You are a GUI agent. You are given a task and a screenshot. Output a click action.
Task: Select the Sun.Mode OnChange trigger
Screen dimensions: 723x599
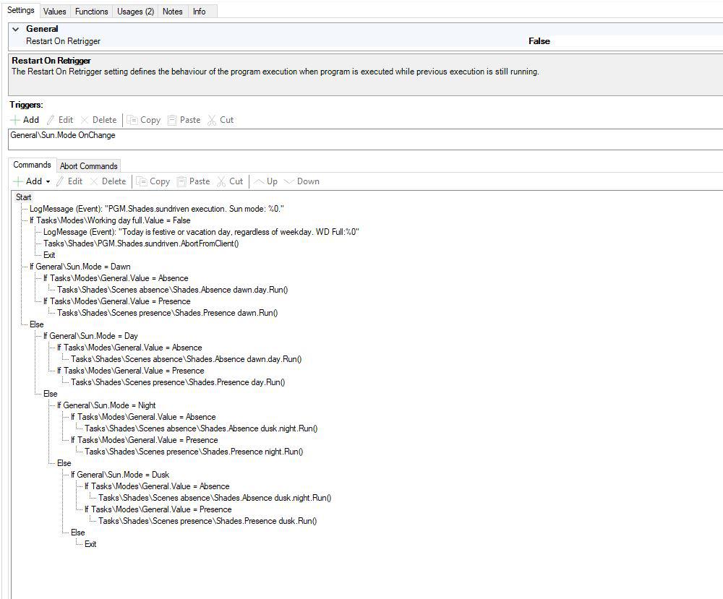tap(63, 135)
